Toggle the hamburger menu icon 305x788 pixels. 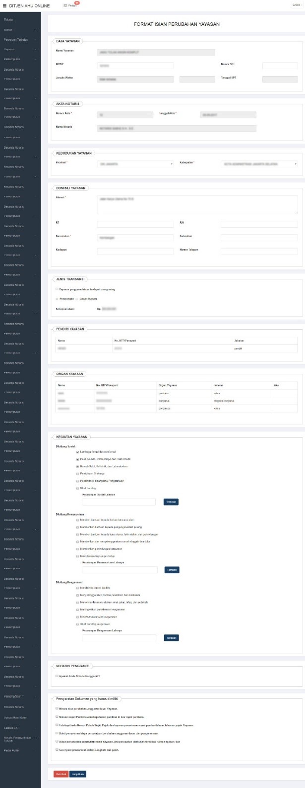tap(5, 5)
